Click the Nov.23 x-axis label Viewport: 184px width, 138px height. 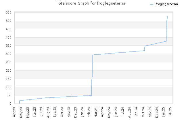pos(69,112)
